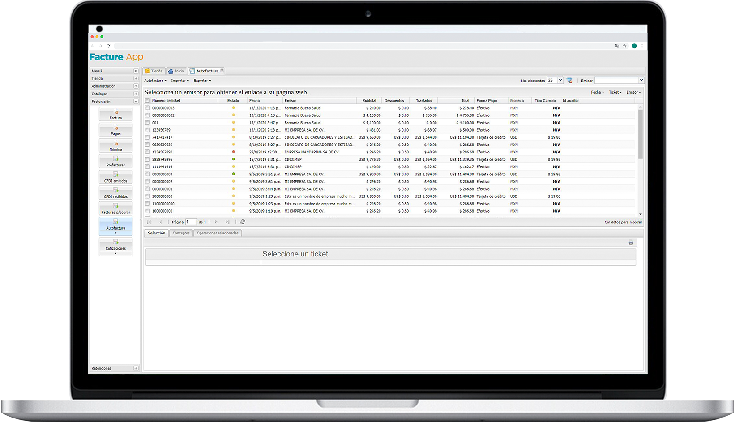Select the checkbox for ticket 7417417417
Viewport: 735px width, 422px height.
tap(147, 137)
